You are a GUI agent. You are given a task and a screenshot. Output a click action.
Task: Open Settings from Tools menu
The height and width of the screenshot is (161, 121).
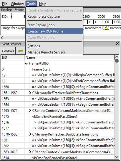(x=54, y=46)
